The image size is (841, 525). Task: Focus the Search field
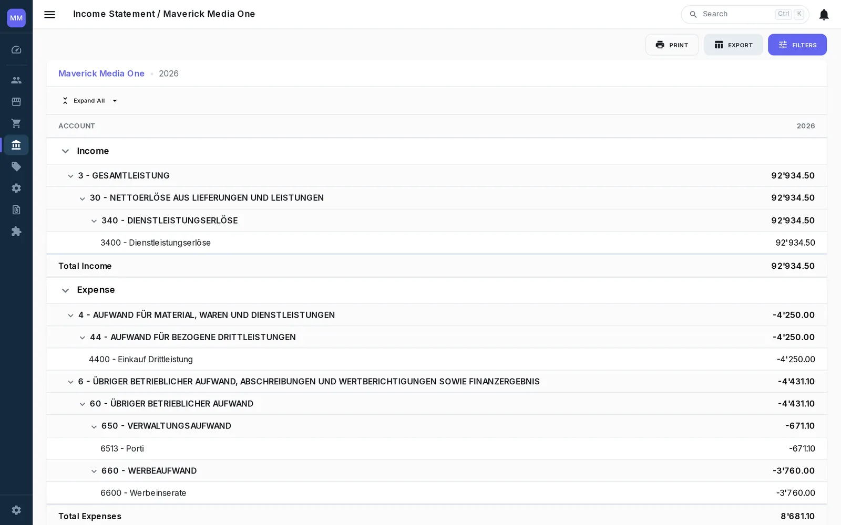click(x=744, y=14)
